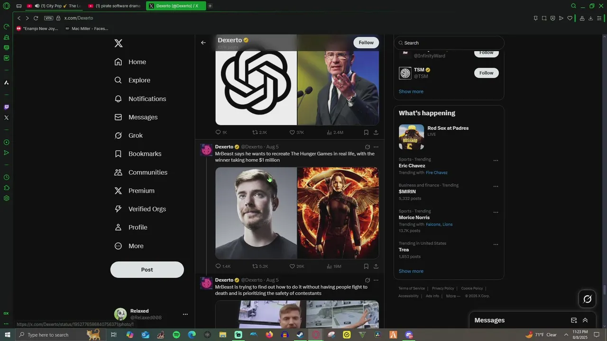Open more options for Eric Chavez trend

(x=496, y=161)
